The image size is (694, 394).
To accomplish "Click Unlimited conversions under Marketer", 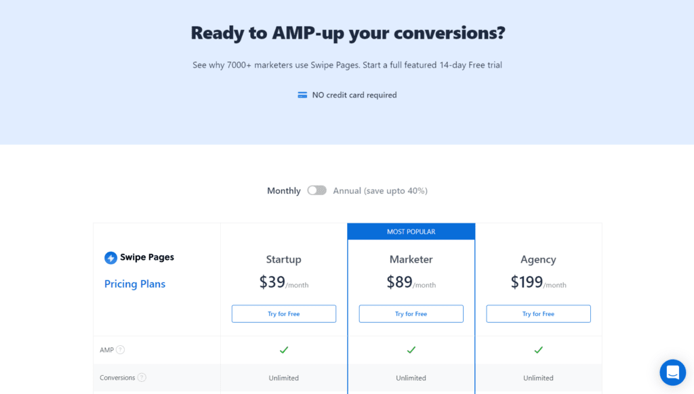I will coord(411,378).
